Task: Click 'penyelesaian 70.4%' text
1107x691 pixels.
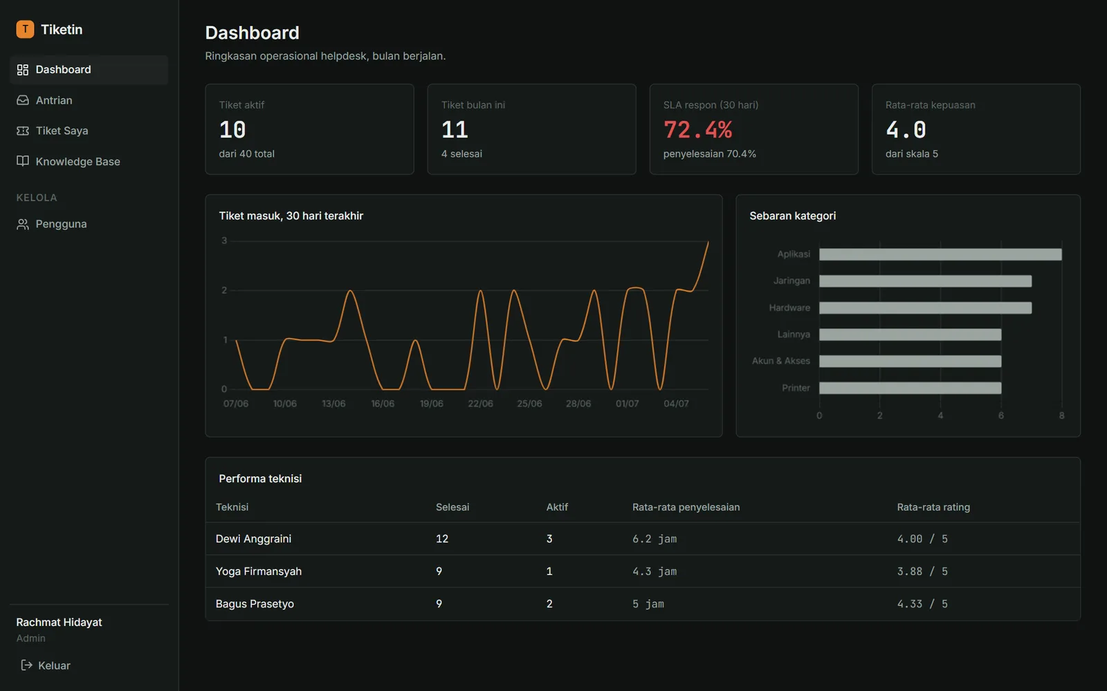Action: click(709, 153)
